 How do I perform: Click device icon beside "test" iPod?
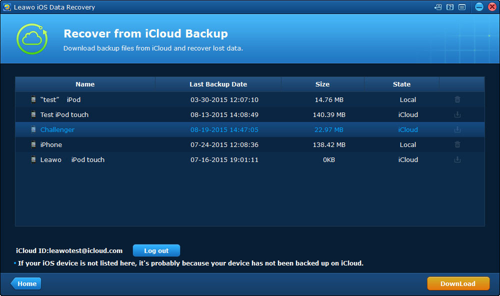[33, 99]
